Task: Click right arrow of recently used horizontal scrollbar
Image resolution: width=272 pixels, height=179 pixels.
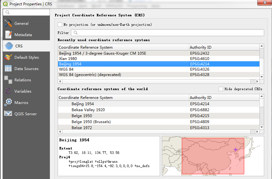Action: tap(257, 81)
